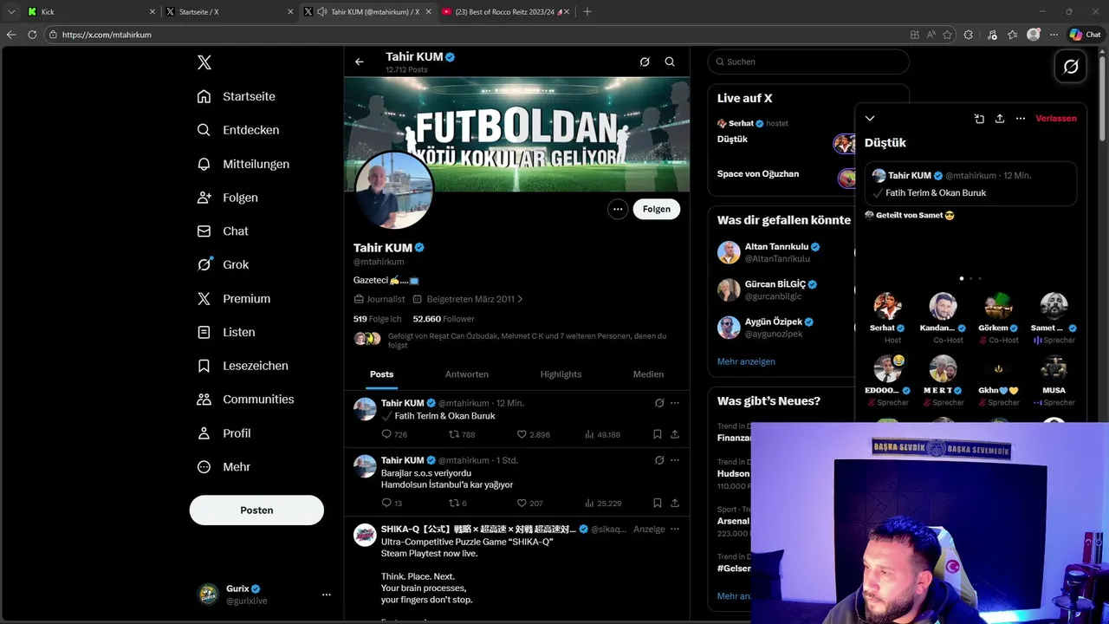
Task: Click the X logo in the sidebar
Action: point(204,62)
